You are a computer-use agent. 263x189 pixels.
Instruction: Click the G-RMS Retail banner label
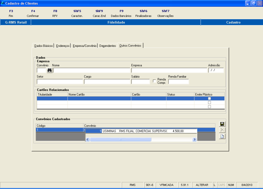click(16, 22)
